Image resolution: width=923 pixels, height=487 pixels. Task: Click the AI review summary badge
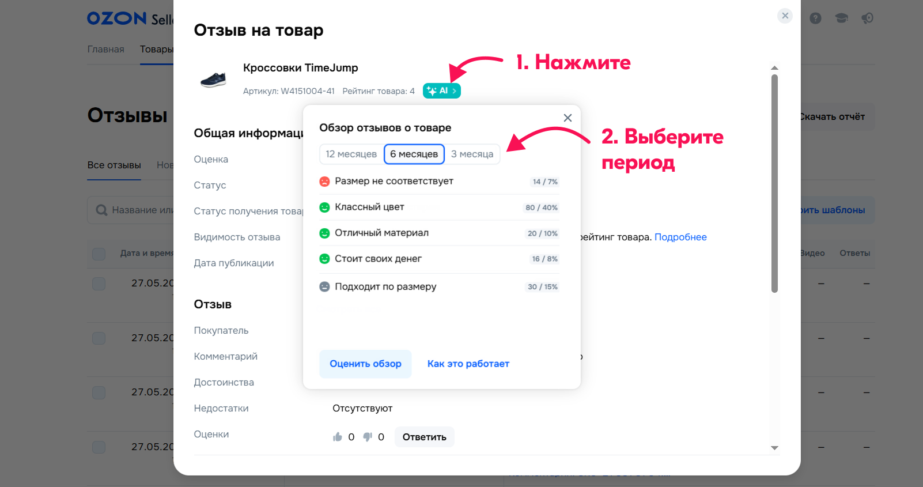tap(441, 91)
